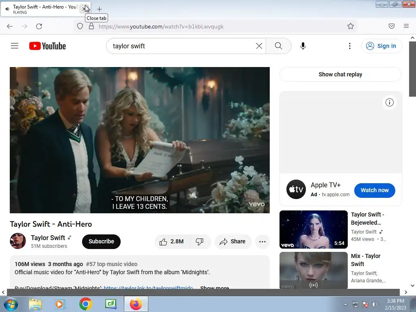
Task: Show hidden tray icons arrow
Action: [x=345, y=304]
